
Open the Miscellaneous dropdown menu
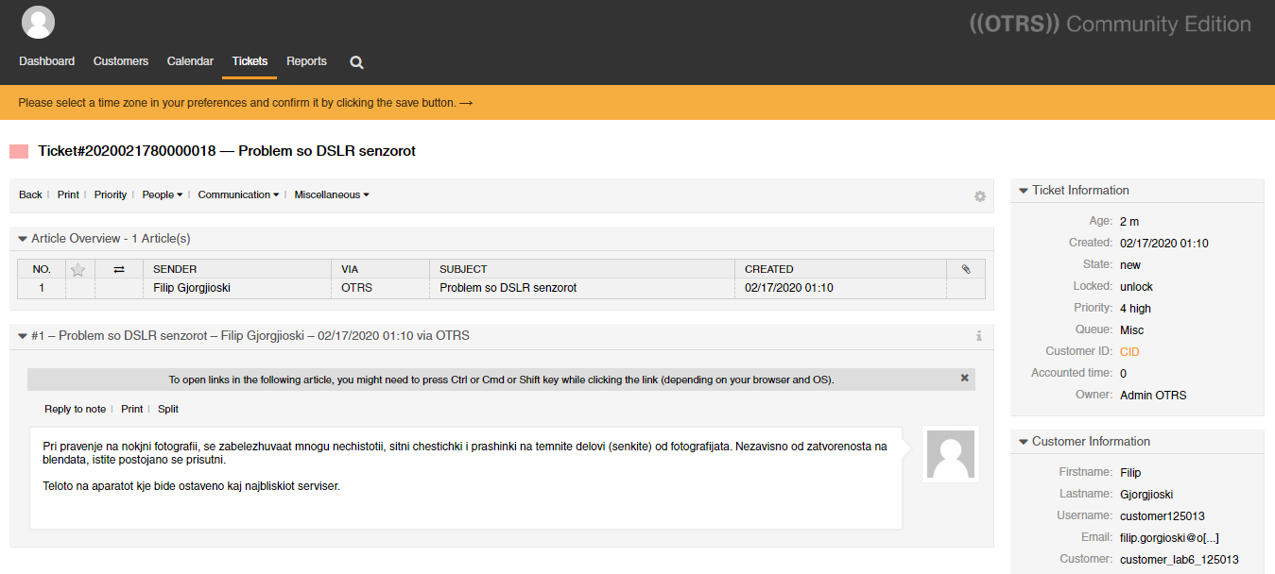tap(331, 194)
